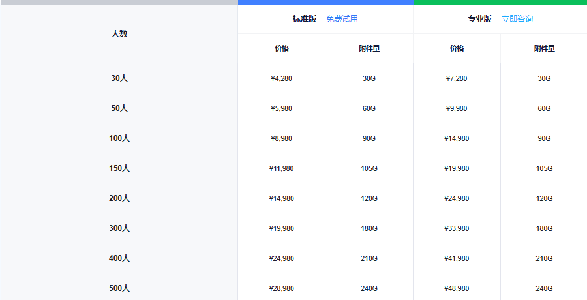Click the ¥28,980 standard price cell
This screenshot has width=587, height=300.
pos(282,288)
